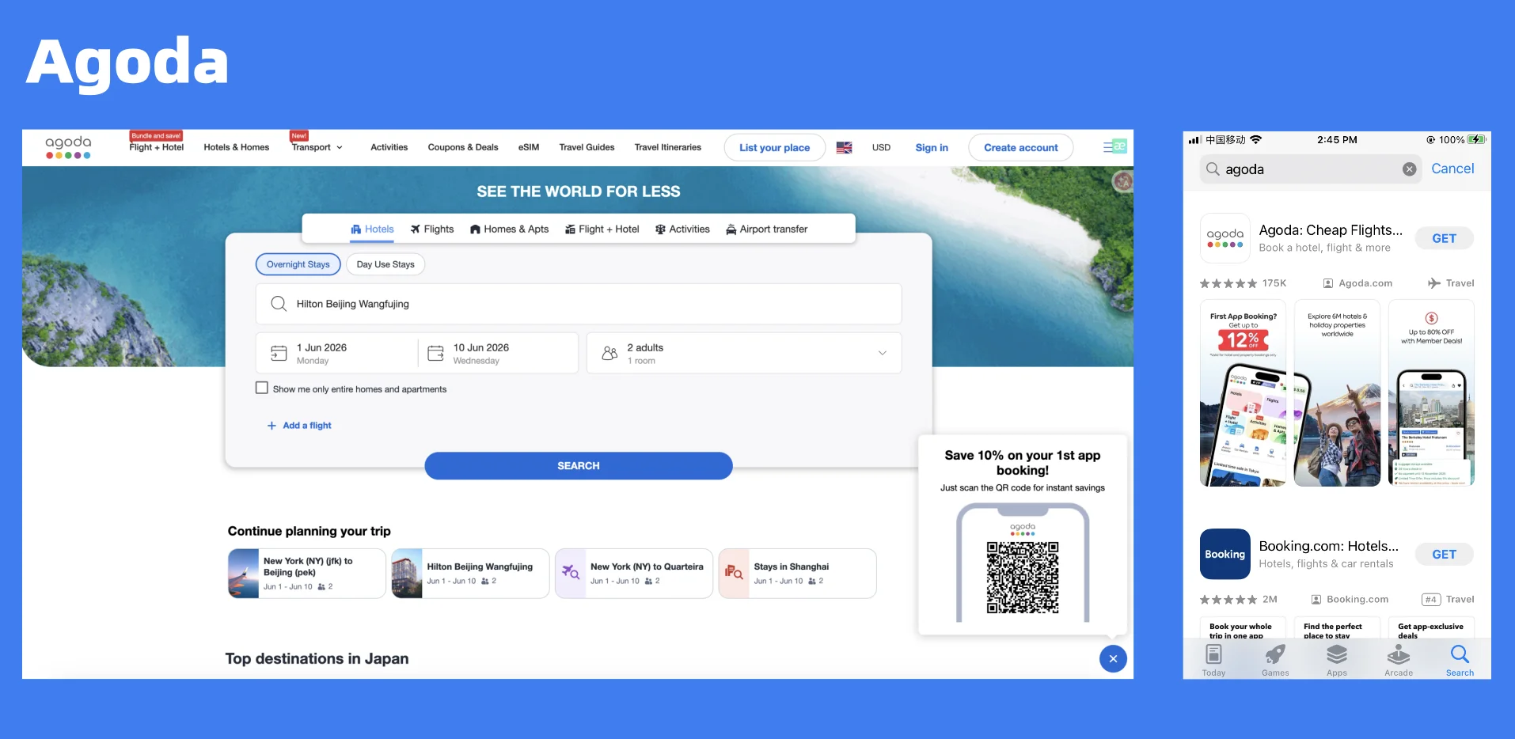Tap the Agoda: Cheap Flights app title

click(1331, 230)
